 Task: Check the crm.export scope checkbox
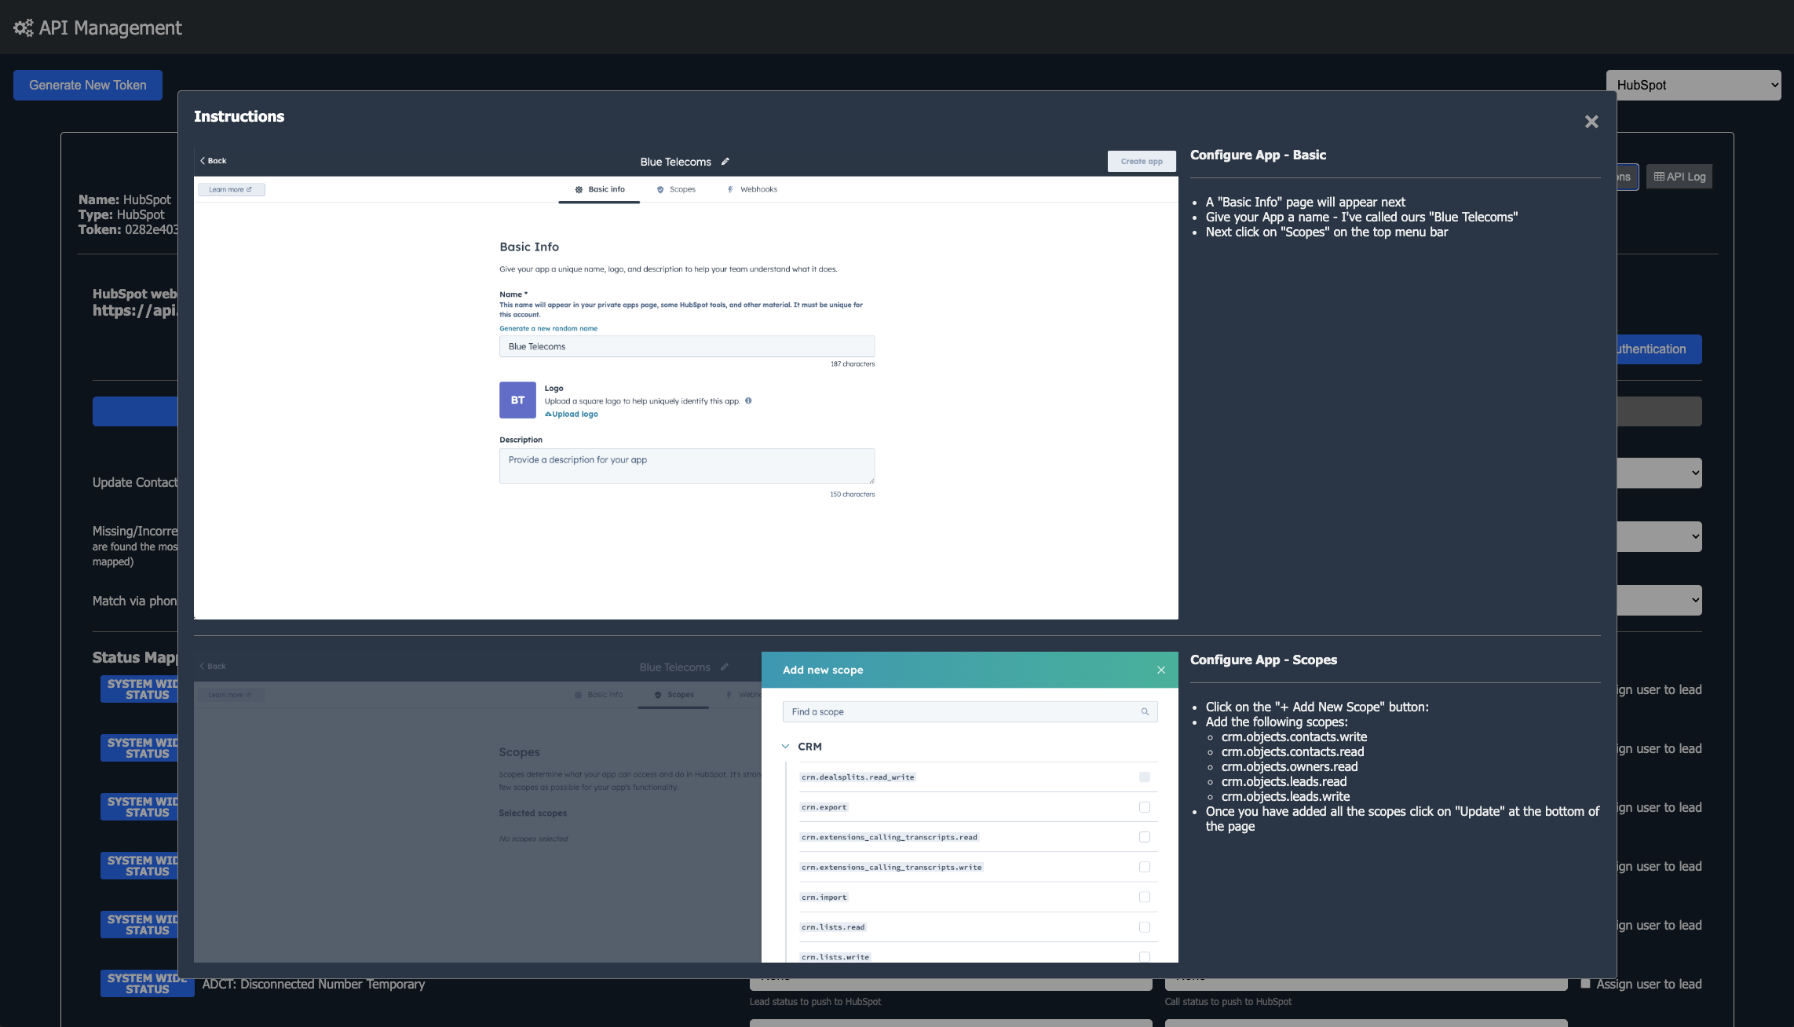click(x=1144, y=807)
